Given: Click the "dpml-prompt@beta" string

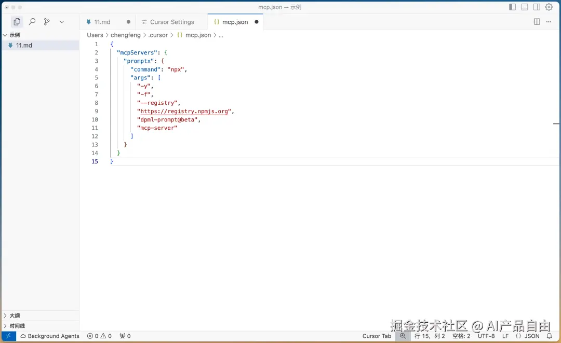Looking at the screenshot, I should [x=167, y=120].
